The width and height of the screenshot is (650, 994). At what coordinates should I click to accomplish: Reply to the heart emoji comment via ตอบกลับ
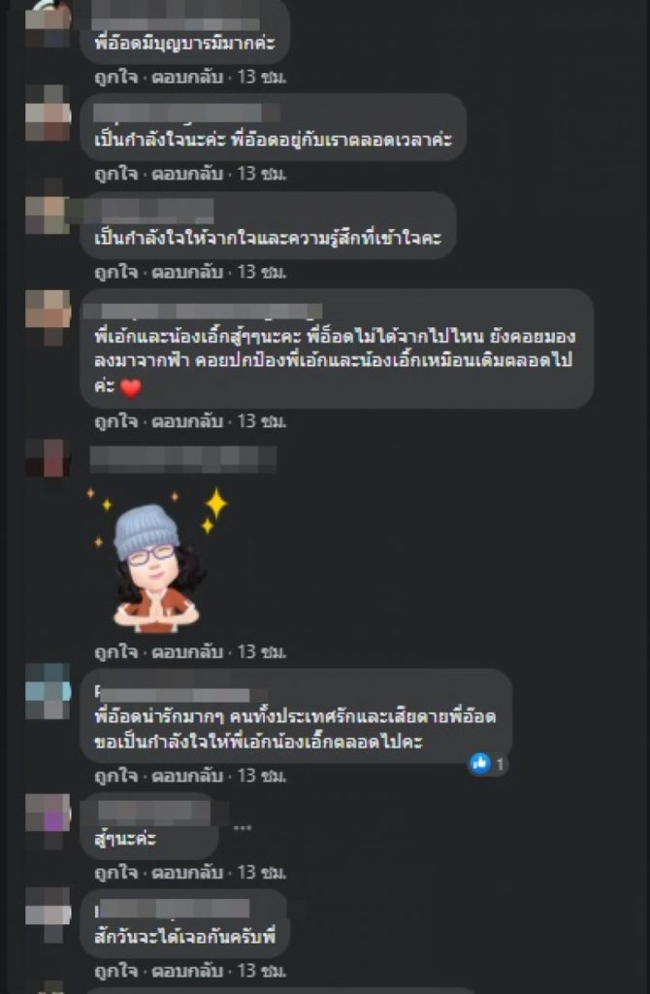click(x=187, y=421)
